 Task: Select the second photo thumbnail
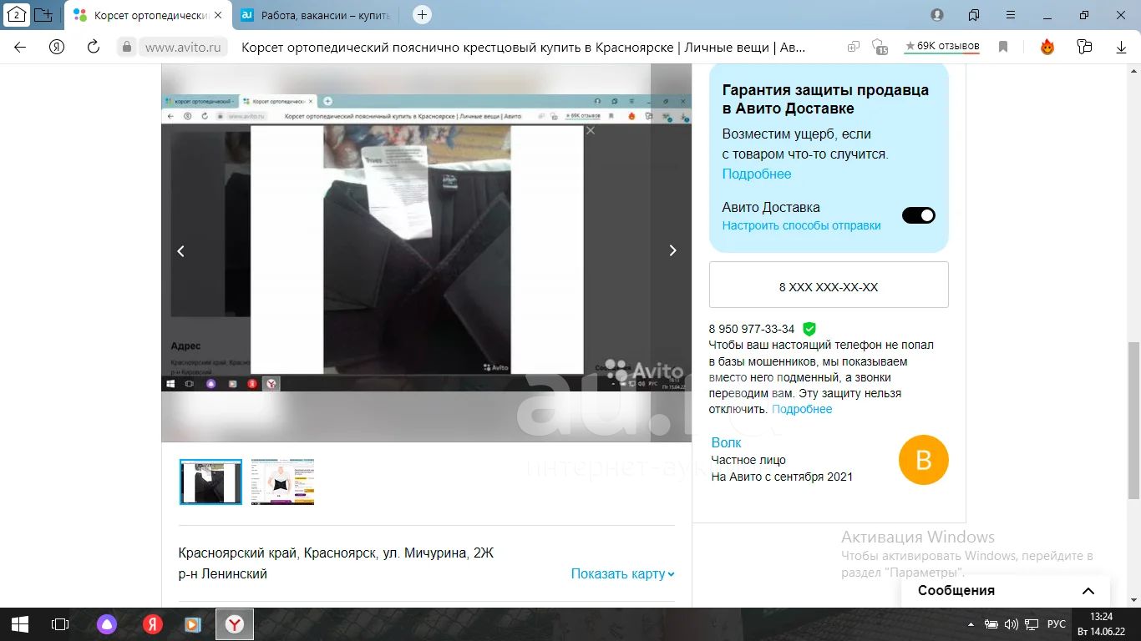point(282,482)
